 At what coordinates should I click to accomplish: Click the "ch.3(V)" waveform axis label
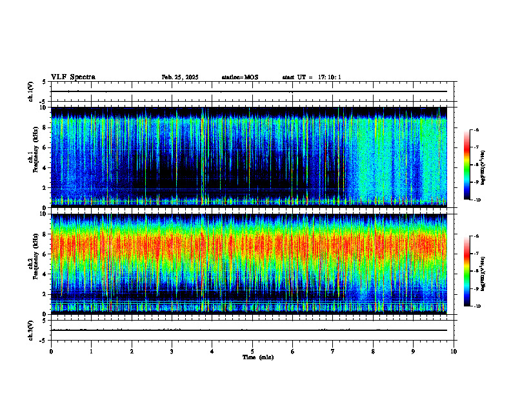click(x=30, y=330)
